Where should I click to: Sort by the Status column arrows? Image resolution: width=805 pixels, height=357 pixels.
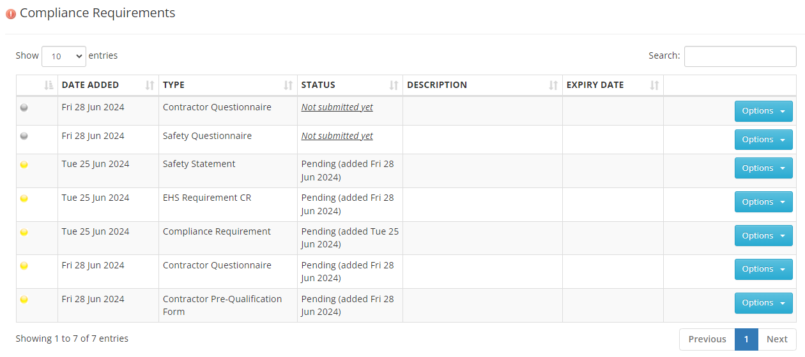pyautogui.click(x=394, y=85)
